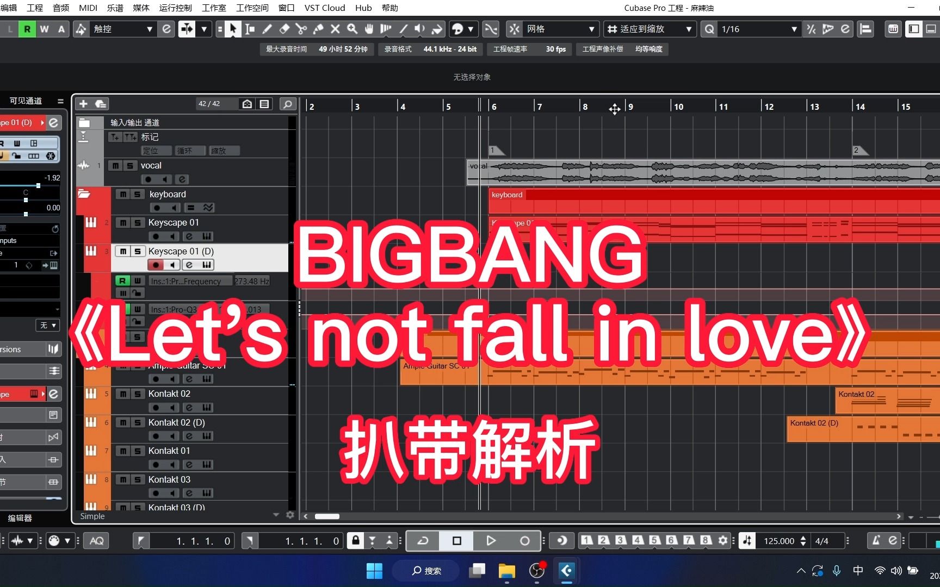The height and width of the screenshot is (587, 940).
Task: Click the horizontal scrollbar thumb of arrangement
Action: 327,516
